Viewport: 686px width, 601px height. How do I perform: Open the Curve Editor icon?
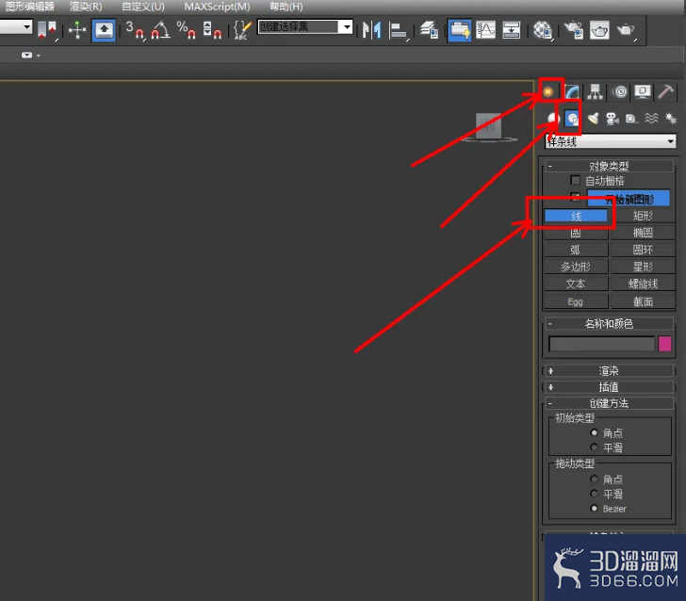(x=485, y=30)
